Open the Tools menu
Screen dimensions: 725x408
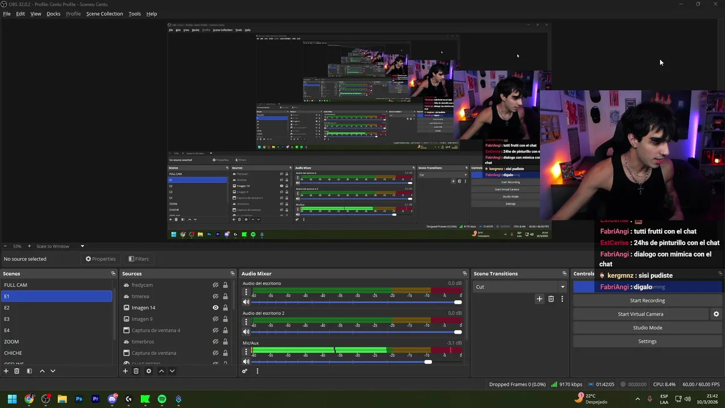[x=135, y=14]
